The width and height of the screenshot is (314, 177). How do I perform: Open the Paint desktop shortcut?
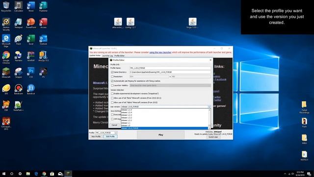point(19,39)
